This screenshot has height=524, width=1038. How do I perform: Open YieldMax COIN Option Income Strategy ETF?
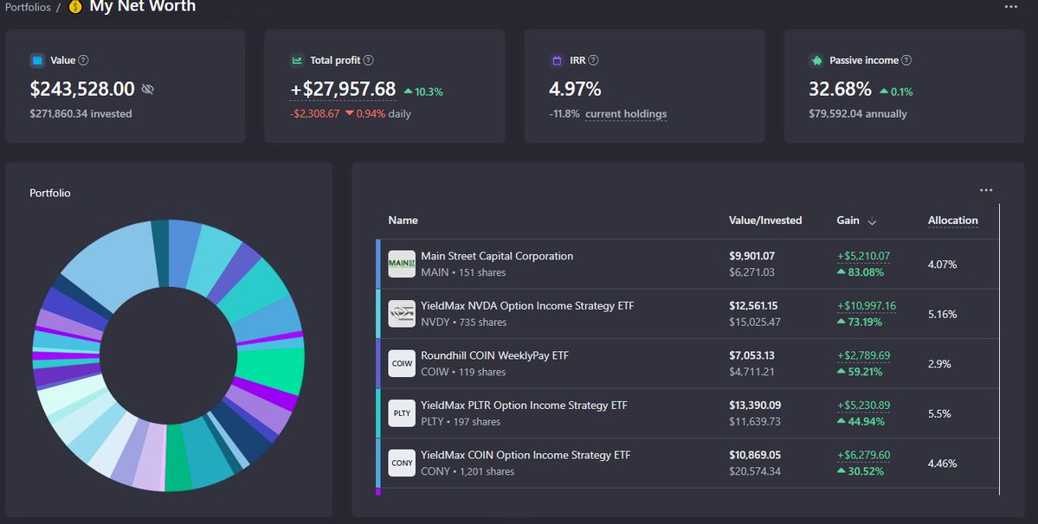point(525,455)
